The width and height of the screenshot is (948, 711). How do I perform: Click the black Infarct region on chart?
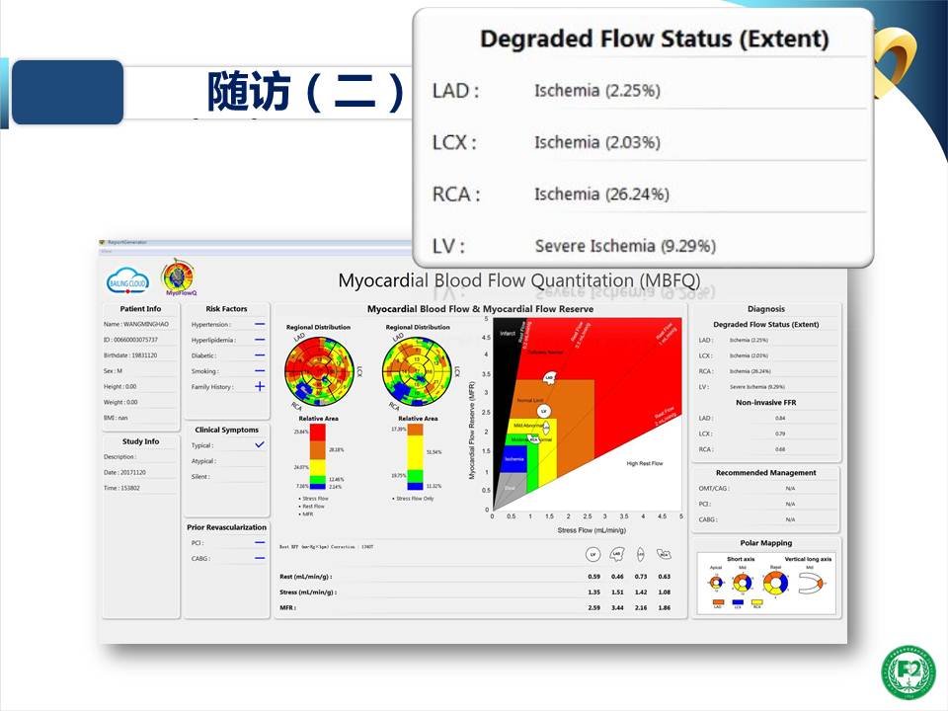[506, 362]
